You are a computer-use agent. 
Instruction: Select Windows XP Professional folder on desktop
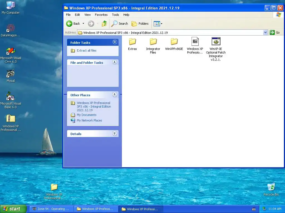tap(54, 191)
